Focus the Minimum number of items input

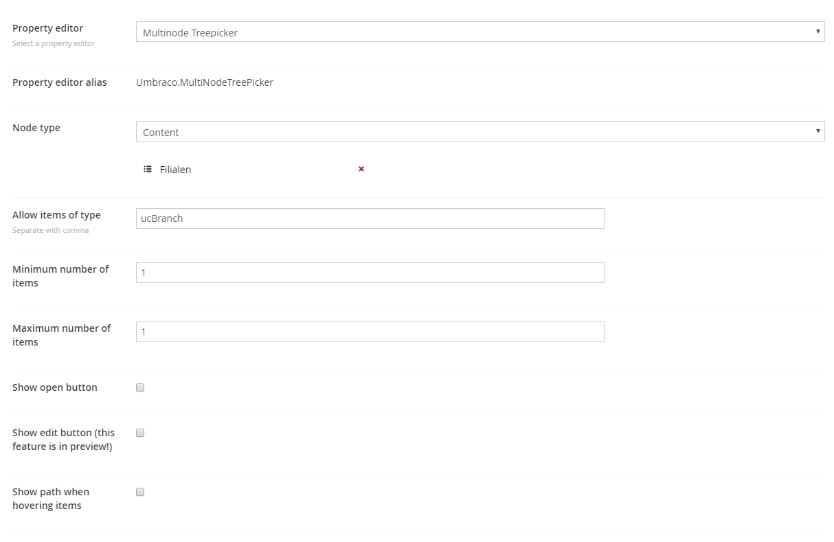coord(370,273)
